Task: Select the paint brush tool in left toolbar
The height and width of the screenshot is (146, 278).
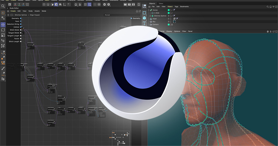Action: pyautogui.click(x=3, y=69)
